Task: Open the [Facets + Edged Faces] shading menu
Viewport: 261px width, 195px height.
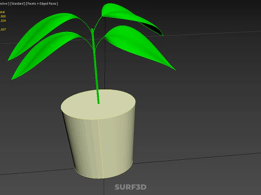Action: click(42, 4)
